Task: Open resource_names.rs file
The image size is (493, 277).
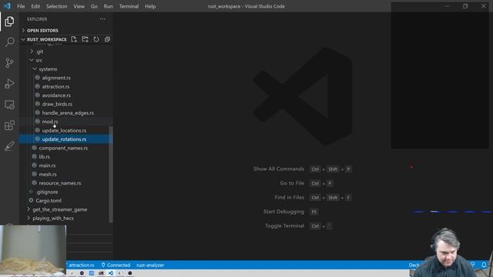Action: (60, 183)
